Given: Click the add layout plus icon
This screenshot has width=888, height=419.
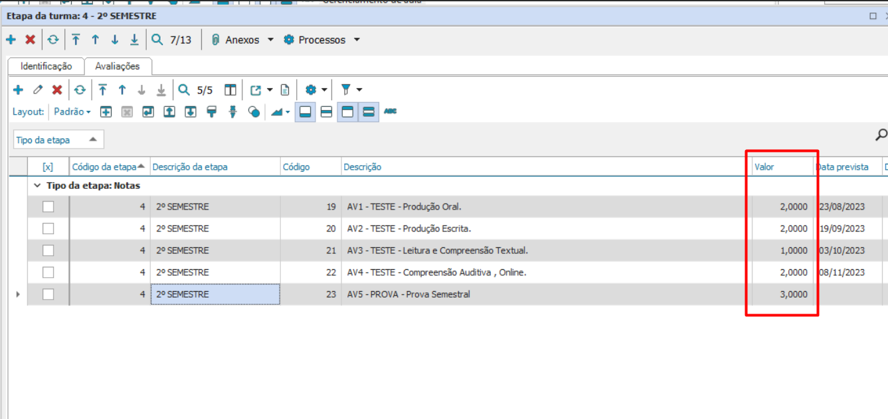Looking at the screenshot, I should (106, 112).
